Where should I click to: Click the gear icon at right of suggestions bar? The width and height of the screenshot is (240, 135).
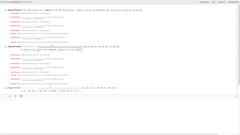coord(236,96)
